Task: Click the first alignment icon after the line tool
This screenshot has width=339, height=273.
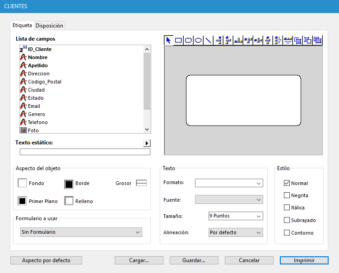Action: tap(218, 40)
